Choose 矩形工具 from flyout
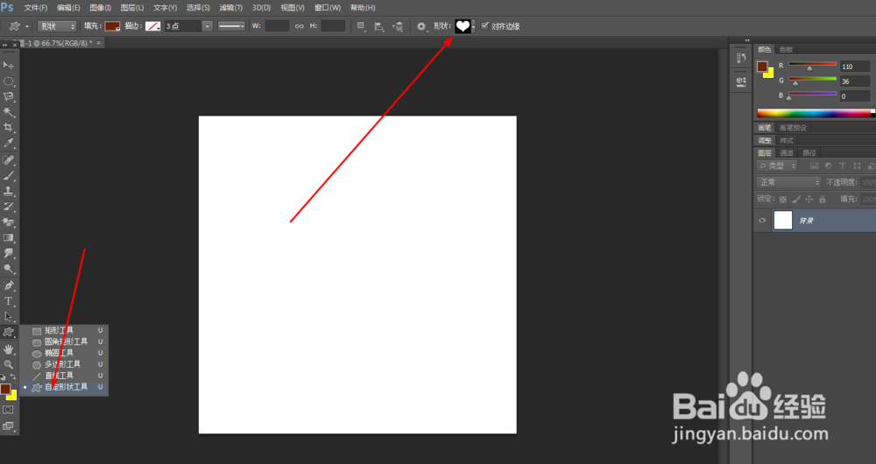 coord(64,331)
